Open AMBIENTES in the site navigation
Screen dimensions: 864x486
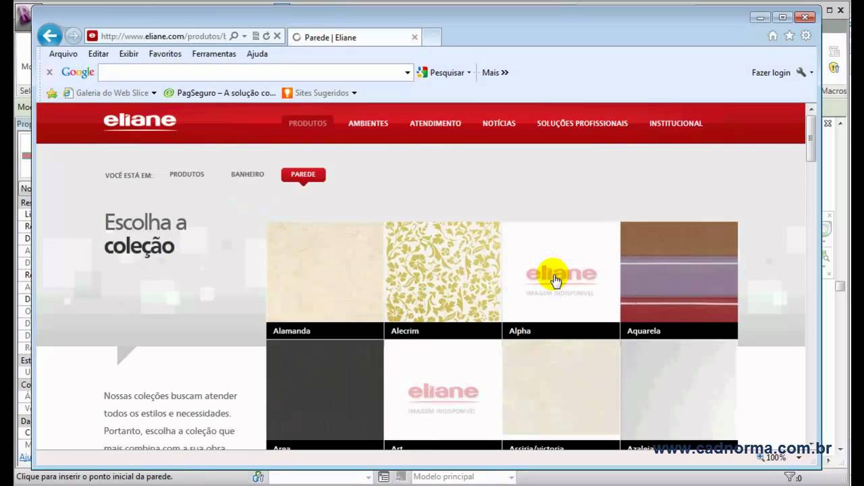[x=368, y=124]
